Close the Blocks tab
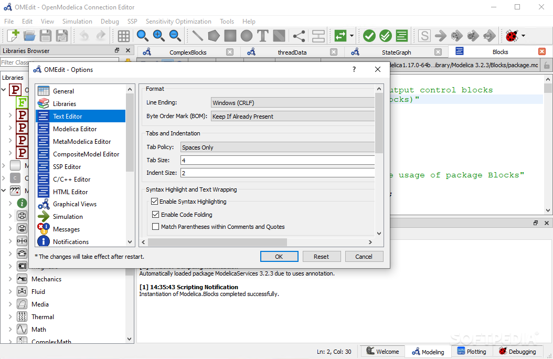The image size is (553, 359). coord(542,52)
